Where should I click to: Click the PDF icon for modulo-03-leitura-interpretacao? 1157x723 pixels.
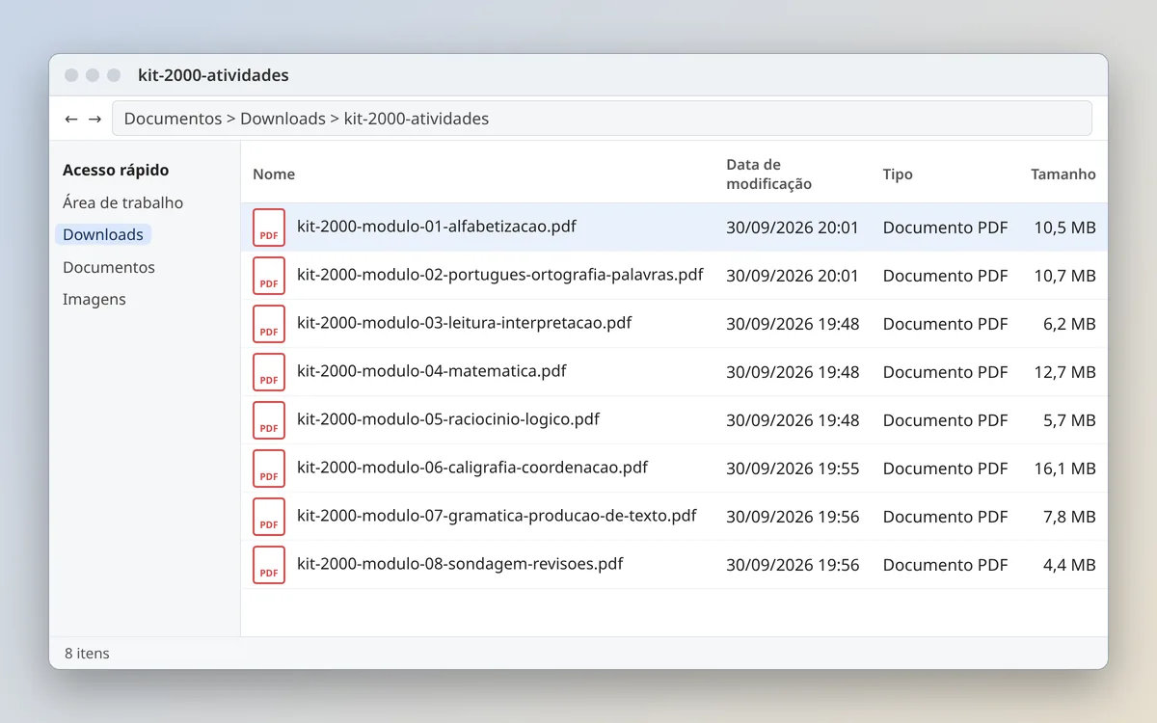[269, 324]
